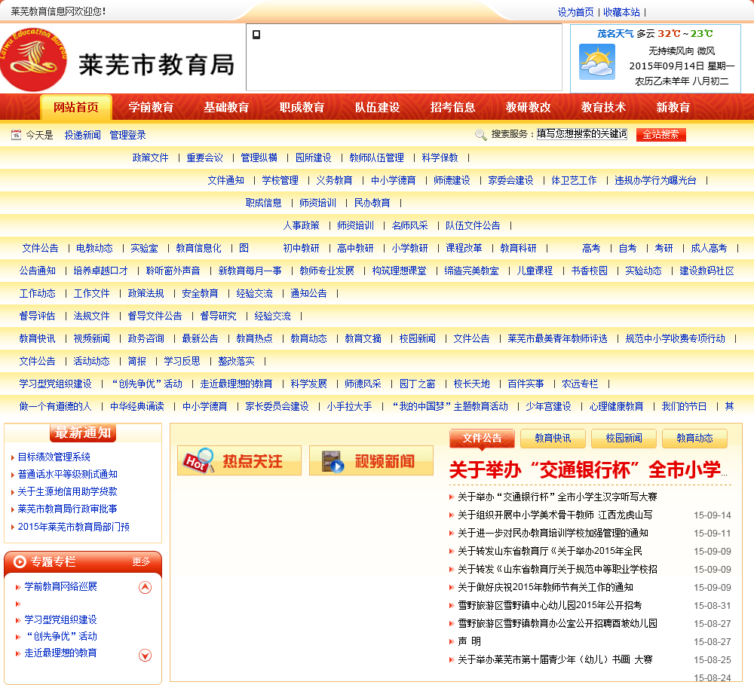
Task: Open the 网站首页 navigation tab
Action: pos(75,107)
